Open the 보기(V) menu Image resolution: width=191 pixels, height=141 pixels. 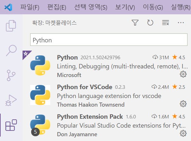tap(125, 7)
